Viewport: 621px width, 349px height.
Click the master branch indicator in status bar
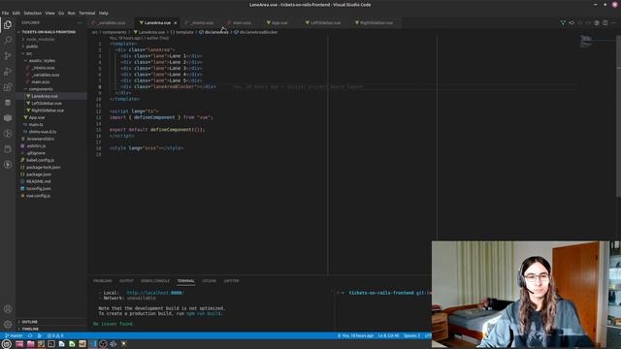click(14, 335)
